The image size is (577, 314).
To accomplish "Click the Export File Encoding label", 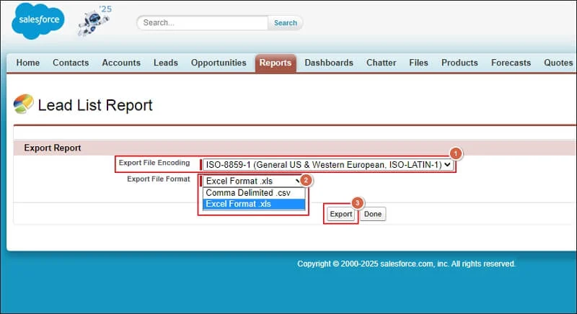I will click(154, 163).
